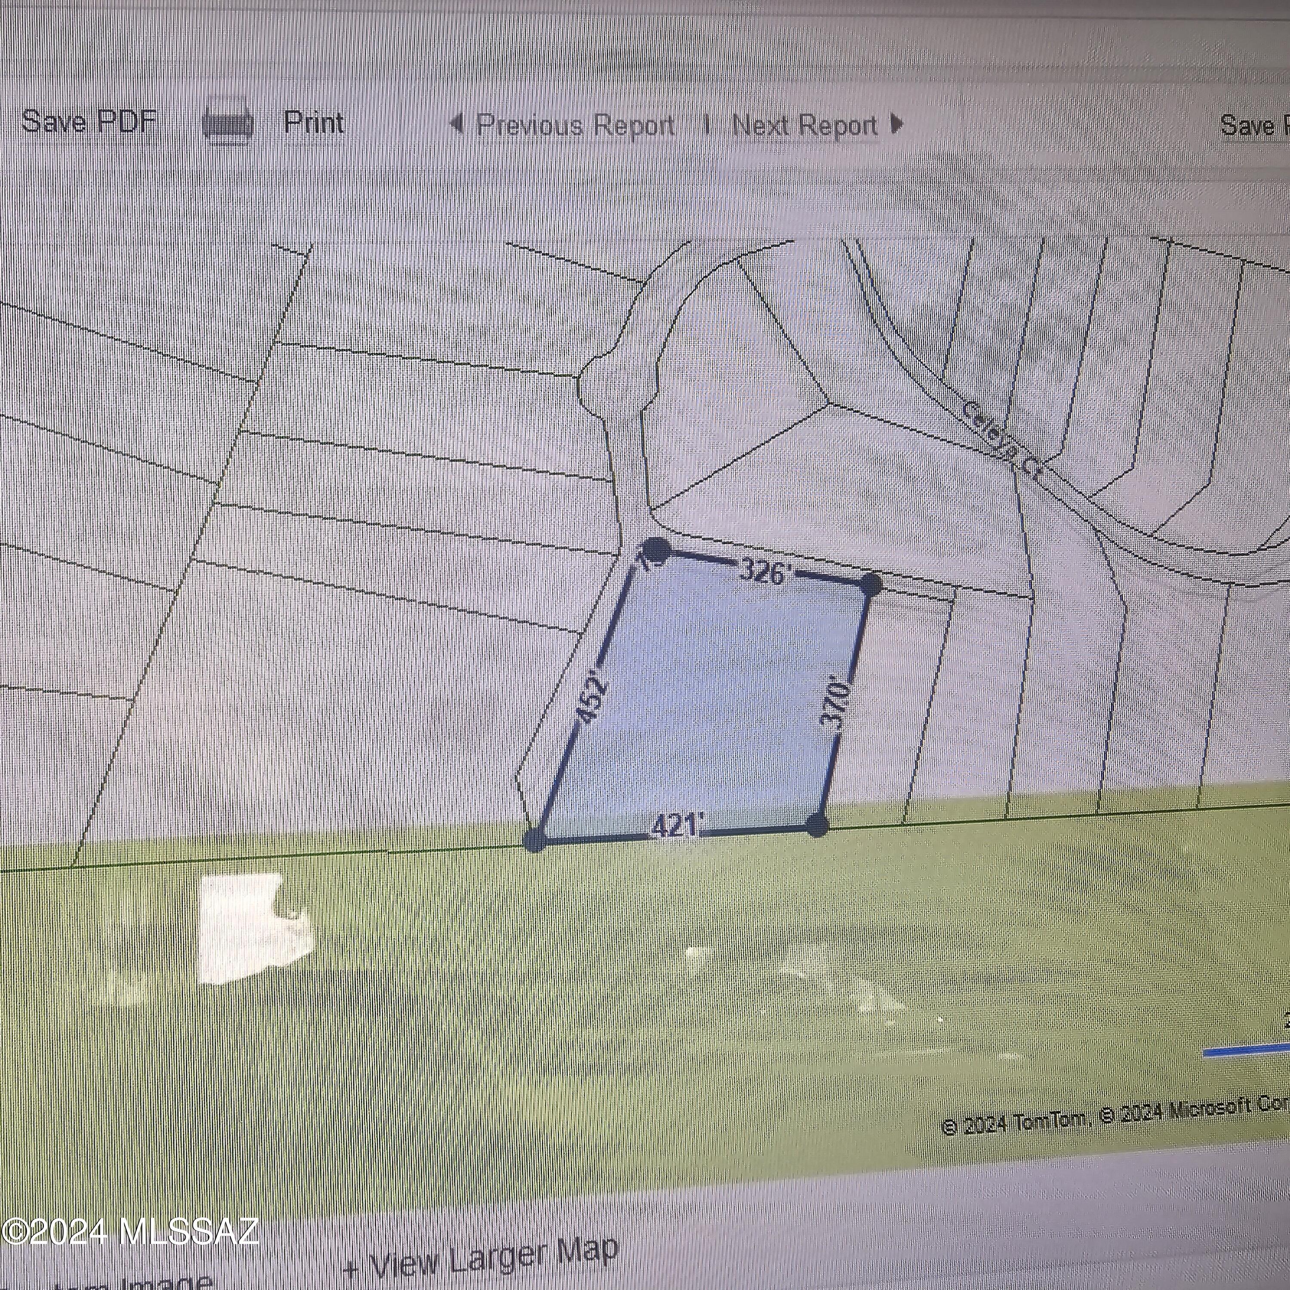Click the printer icon
This screenshot has height=1290, width=1290.
228,122
